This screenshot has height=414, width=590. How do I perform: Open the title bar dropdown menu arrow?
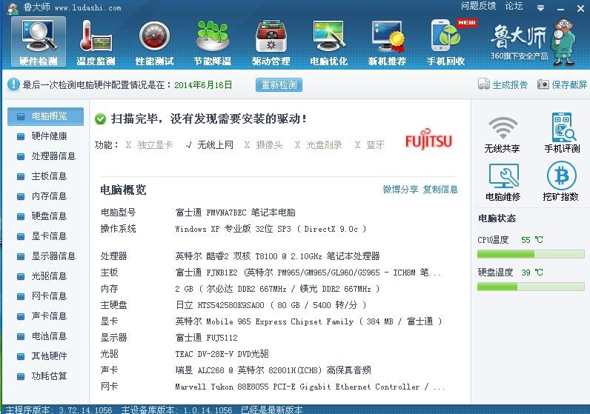point(540,8)
